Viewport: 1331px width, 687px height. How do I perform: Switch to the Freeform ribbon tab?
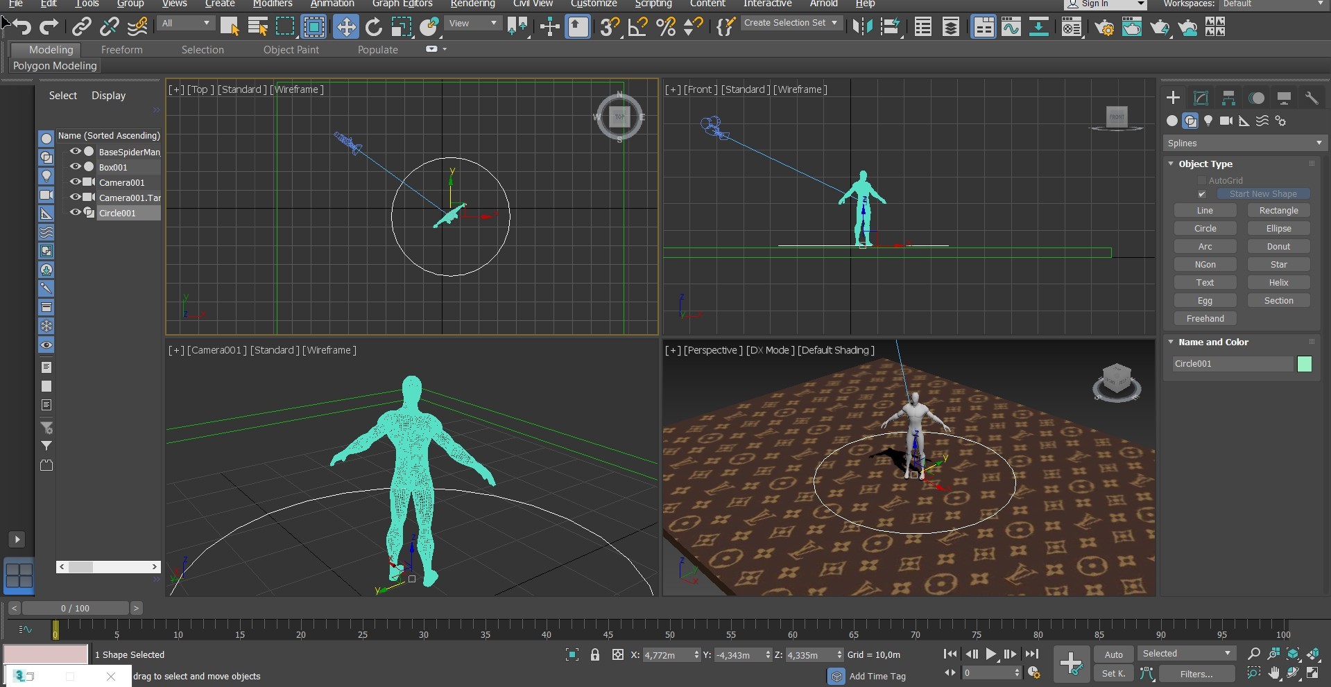point(121,50)
